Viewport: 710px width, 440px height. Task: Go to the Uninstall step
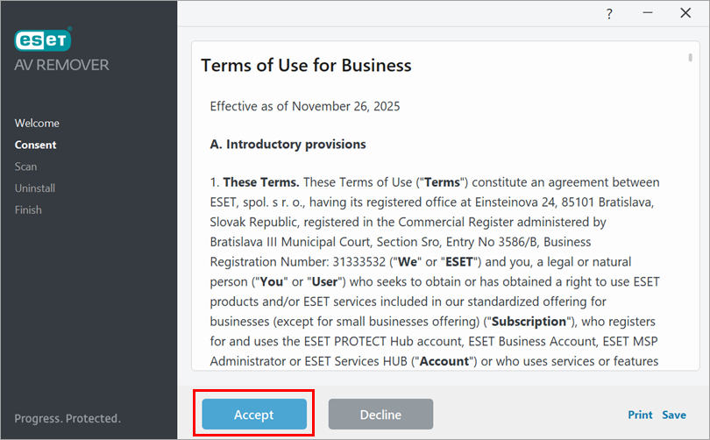click(35, 188)
